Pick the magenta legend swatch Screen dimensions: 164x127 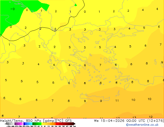click(21, 124)
